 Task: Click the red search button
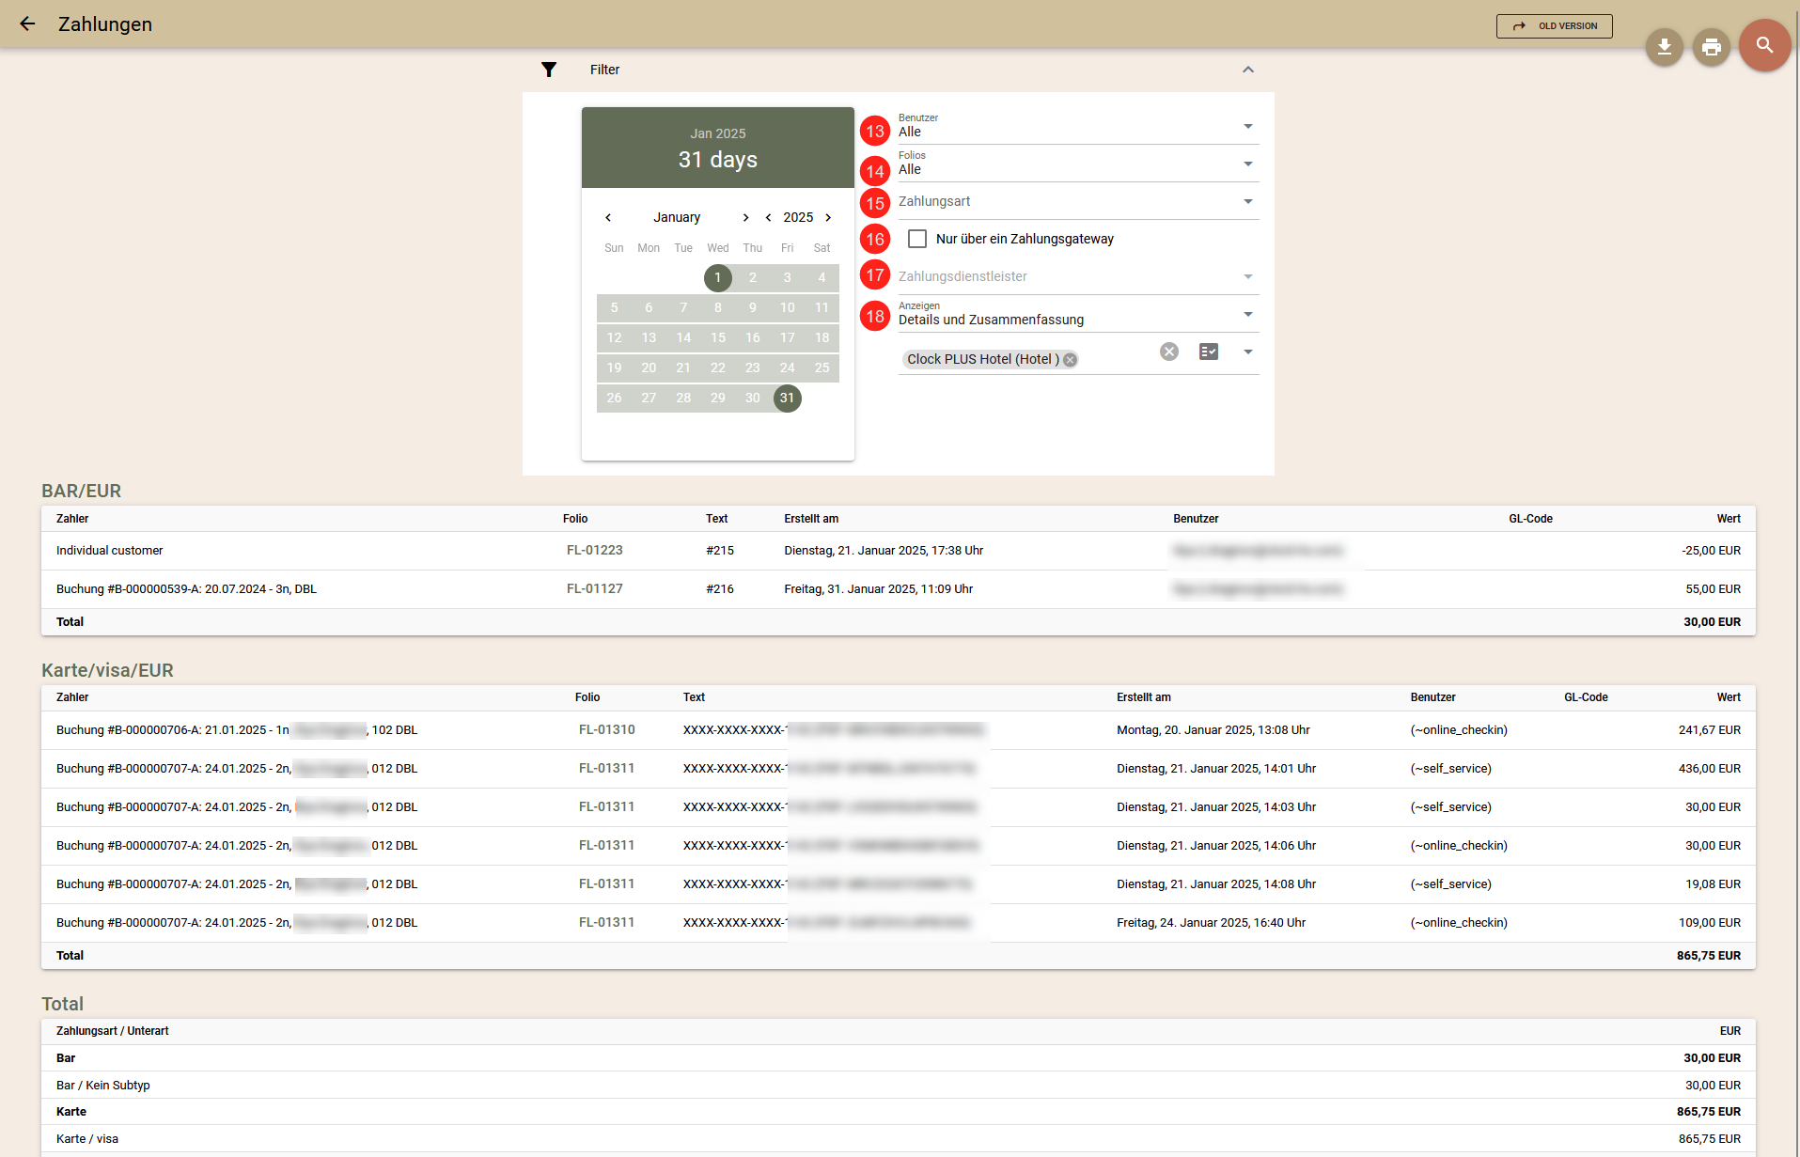click(1764, 45)
